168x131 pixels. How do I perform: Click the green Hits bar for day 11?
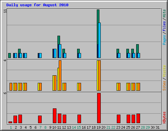(59, 40)
